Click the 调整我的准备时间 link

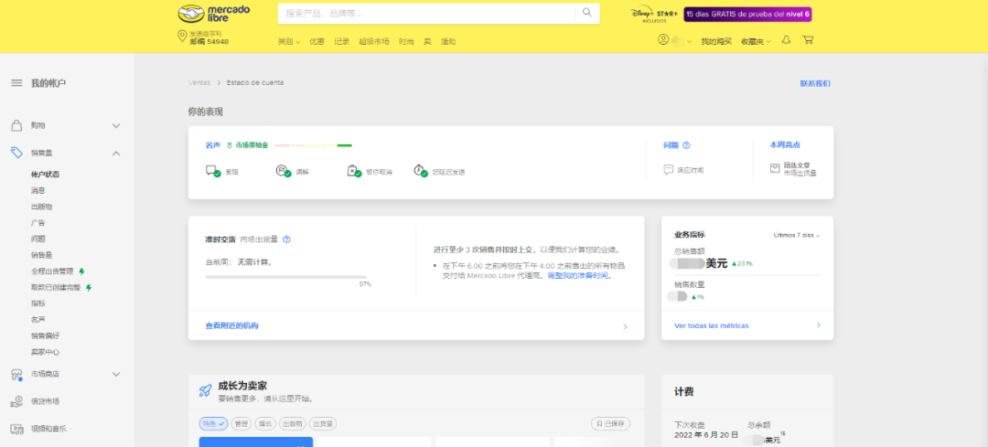click(x=579, y=276)
